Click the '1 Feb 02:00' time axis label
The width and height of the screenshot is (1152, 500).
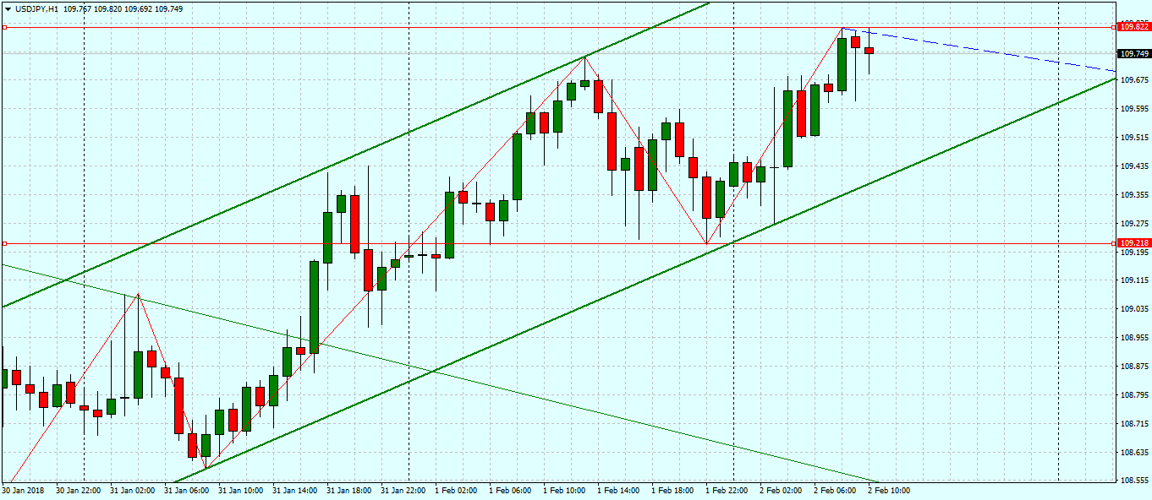(x=456, y=490)
